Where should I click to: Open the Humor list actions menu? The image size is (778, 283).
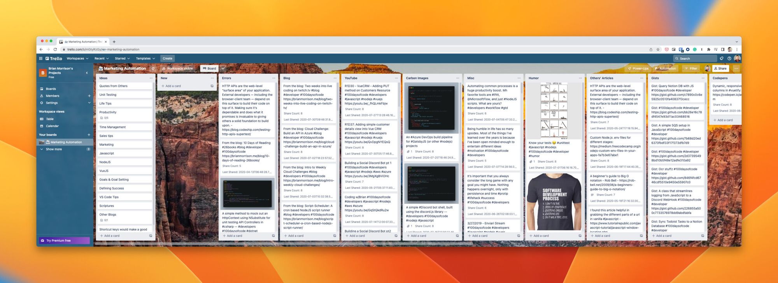(x=580, y=78)
